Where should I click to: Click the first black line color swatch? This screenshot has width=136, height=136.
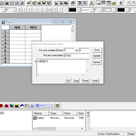tap(73, 10)
